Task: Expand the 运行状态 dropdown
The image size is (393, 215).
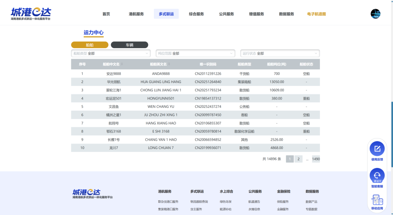Action: 280,54
